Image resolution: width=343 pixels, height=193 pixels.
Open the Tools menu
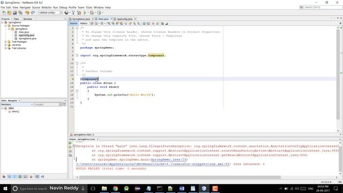click(89, 8)
